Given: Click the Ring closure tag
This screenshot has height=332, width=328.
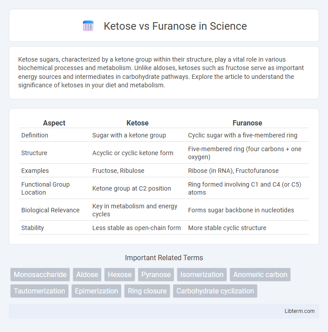Looking at the screenshot, I should (147, 291).
